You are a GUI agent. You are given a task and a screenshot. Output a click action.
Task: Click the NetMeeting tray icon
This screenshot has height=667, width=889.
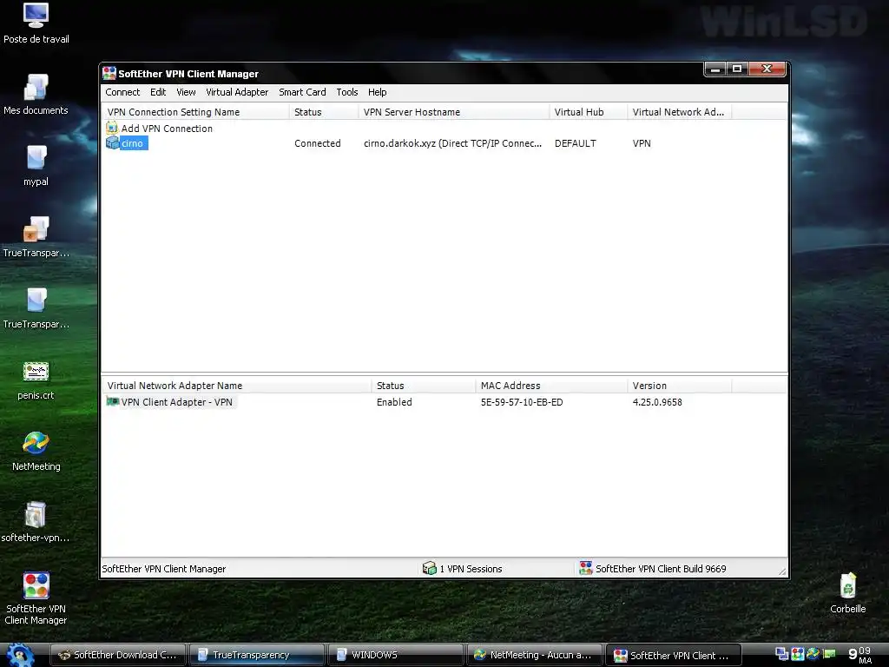click(x=813, y=654)
